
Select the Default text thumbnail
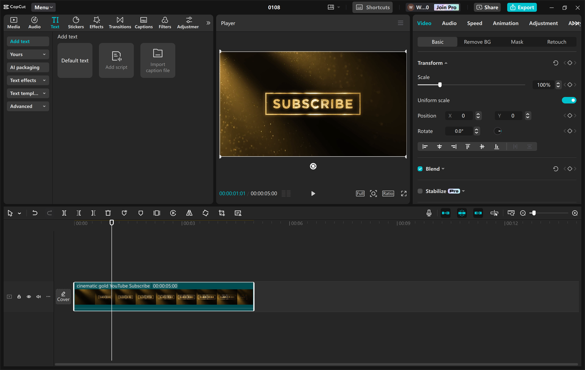click(x=74, y=60)
